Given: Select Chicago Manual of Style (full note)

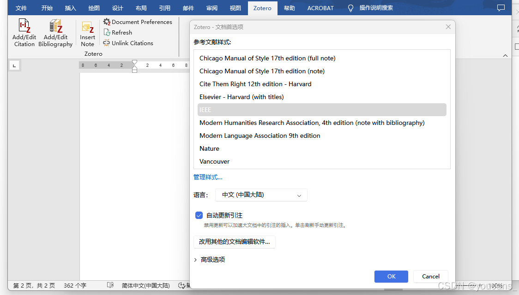Looking at the screenshot, I should click(x=322, y=58).
